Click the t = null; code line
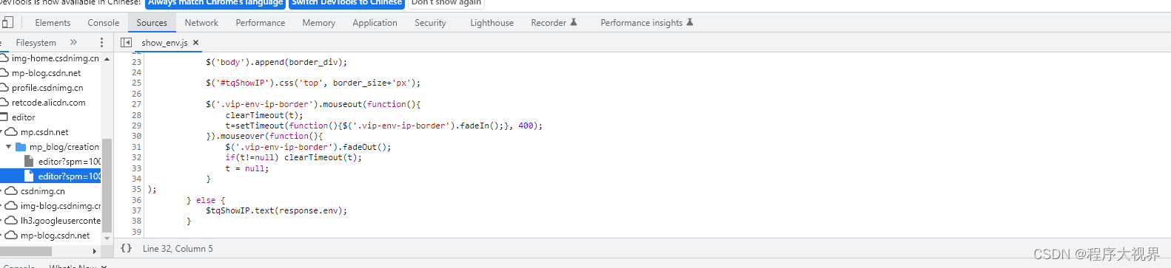The height and width of the screenshot is (268, 1171). pos(247,168)
